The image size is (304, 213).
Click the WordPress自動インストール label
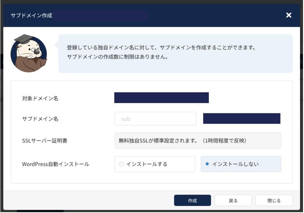click(x=55, y=164)
